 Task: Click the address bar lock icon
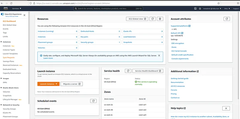34,3
